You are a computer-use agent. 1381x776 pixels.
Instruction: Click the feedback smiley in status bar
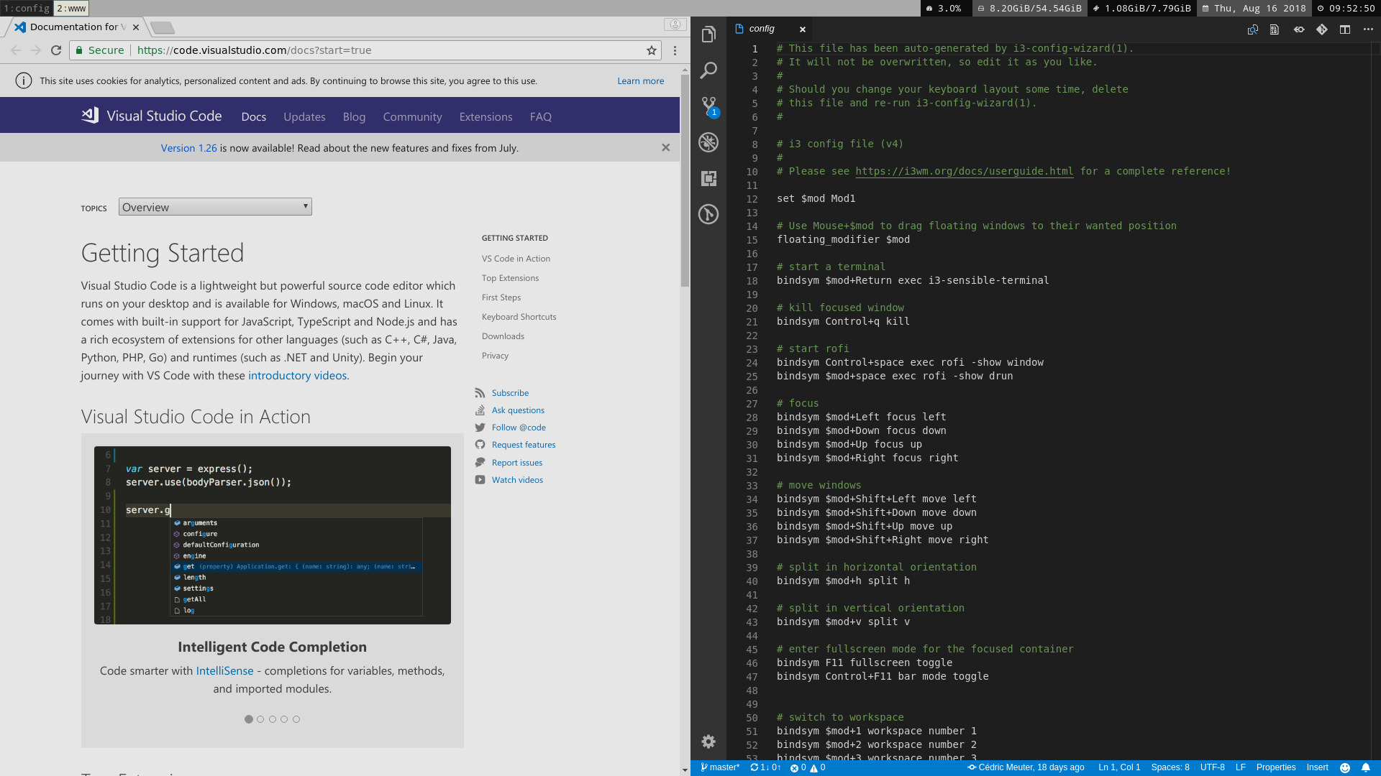pos(1345,767)
